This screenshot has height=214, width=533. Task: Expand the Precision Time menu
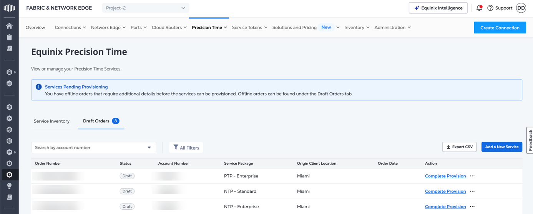click(x=209, y=27)
